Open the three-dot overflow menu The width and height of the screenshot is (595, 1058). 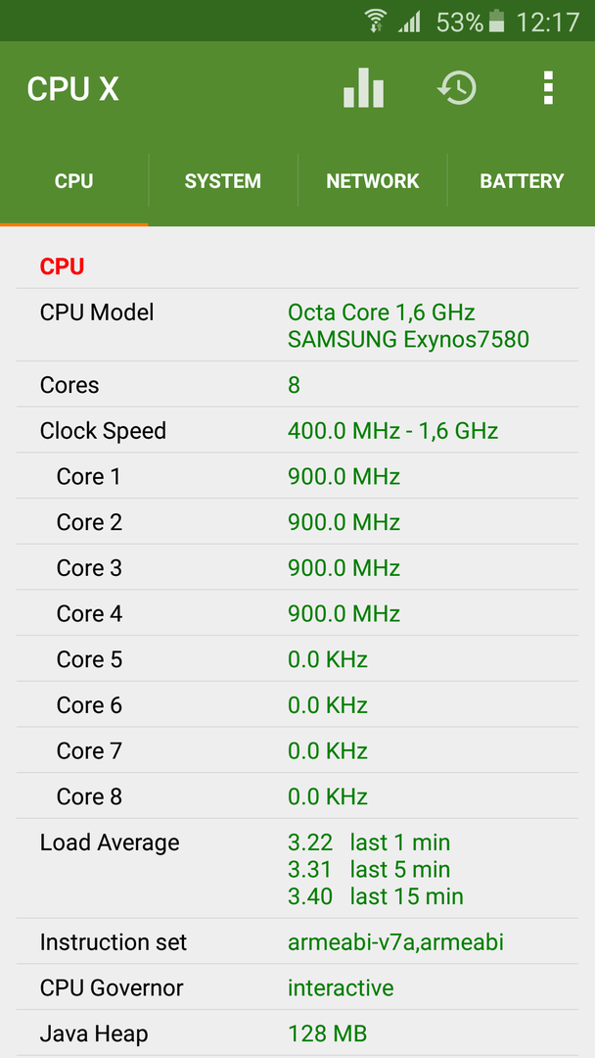coord(548,88)
